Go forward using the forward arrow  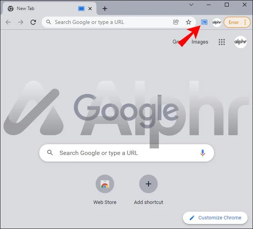21,22
